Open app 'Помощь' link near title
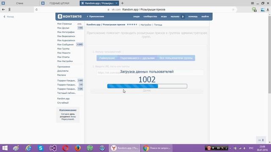Viewport: 271px width, 152px height. click(x=158, y=25)
